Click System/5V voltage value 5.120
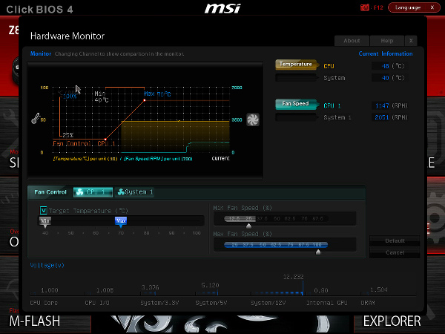445x334 pixels. [x=210, y=285]
